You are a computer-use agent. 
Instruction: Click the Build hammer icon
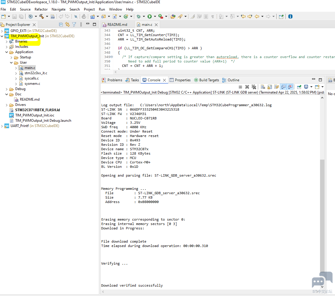click(x=41, y=16)
